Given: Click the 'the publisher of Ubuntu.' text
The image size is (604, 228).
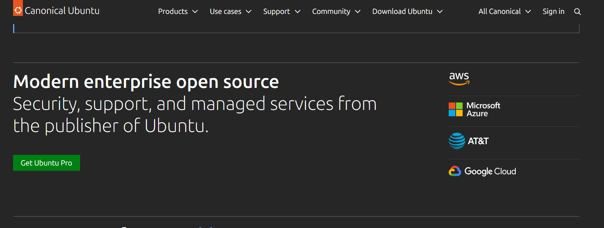Looking at the screenshot, I should (111, 126).
